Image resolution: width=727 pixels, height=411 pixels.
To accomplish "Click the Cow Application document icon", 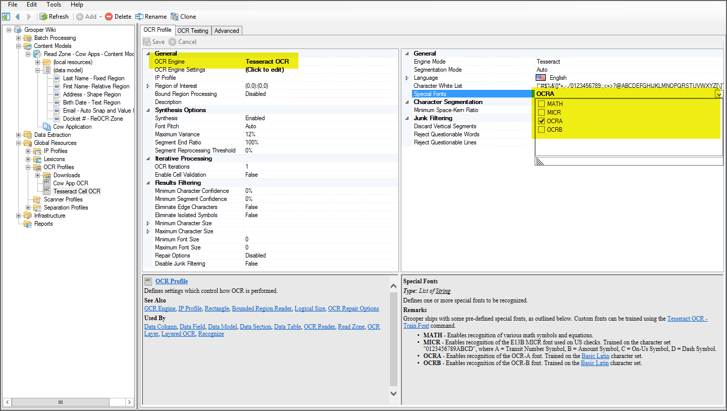I will pos(47,127).
